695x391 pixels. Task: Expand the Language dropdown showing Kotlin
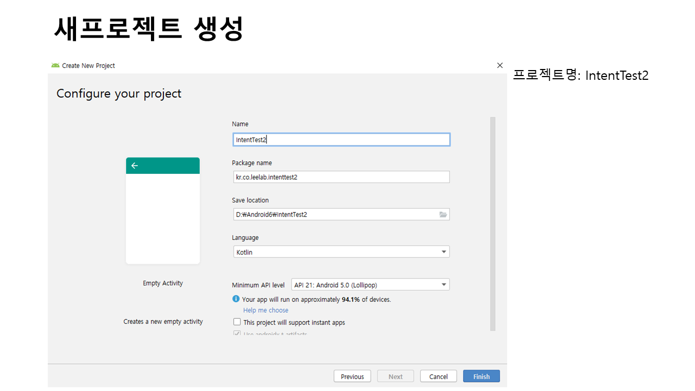[x=444, y=252]
